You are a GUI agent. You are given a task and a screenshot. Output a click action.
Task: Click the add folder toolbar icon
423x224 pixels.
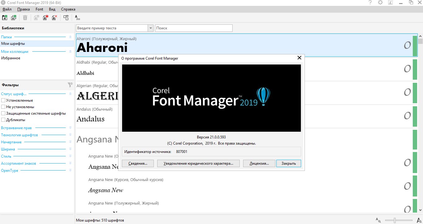pyautogui.click(x=5, y=18)
